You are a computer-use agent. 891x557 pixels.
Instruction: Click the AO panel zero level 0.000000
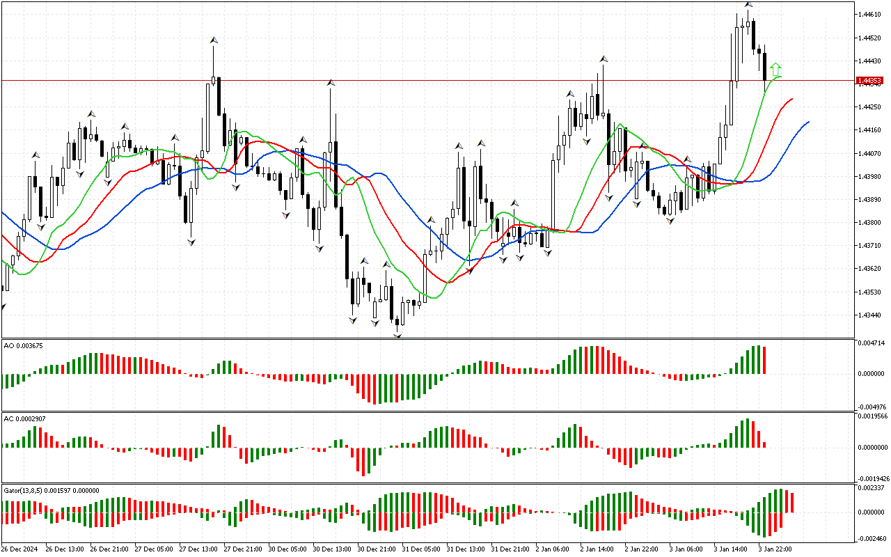870,374
